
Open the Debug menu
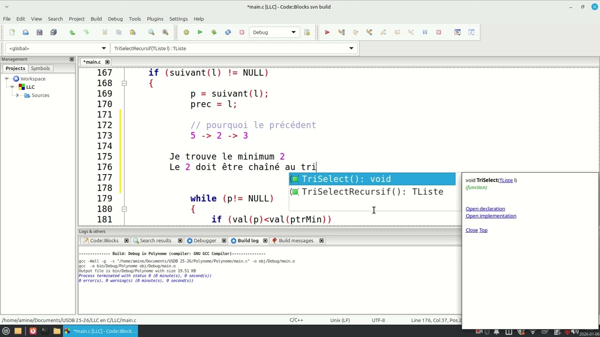click(115, 19)
